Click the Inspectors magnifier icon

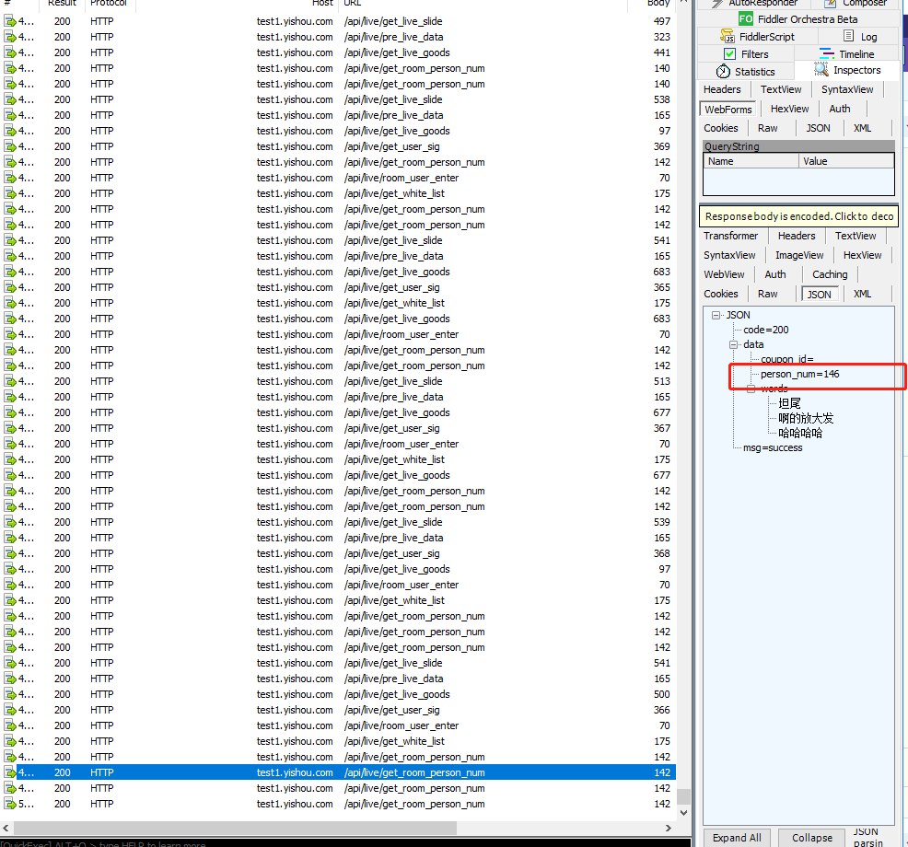(821, 69)
